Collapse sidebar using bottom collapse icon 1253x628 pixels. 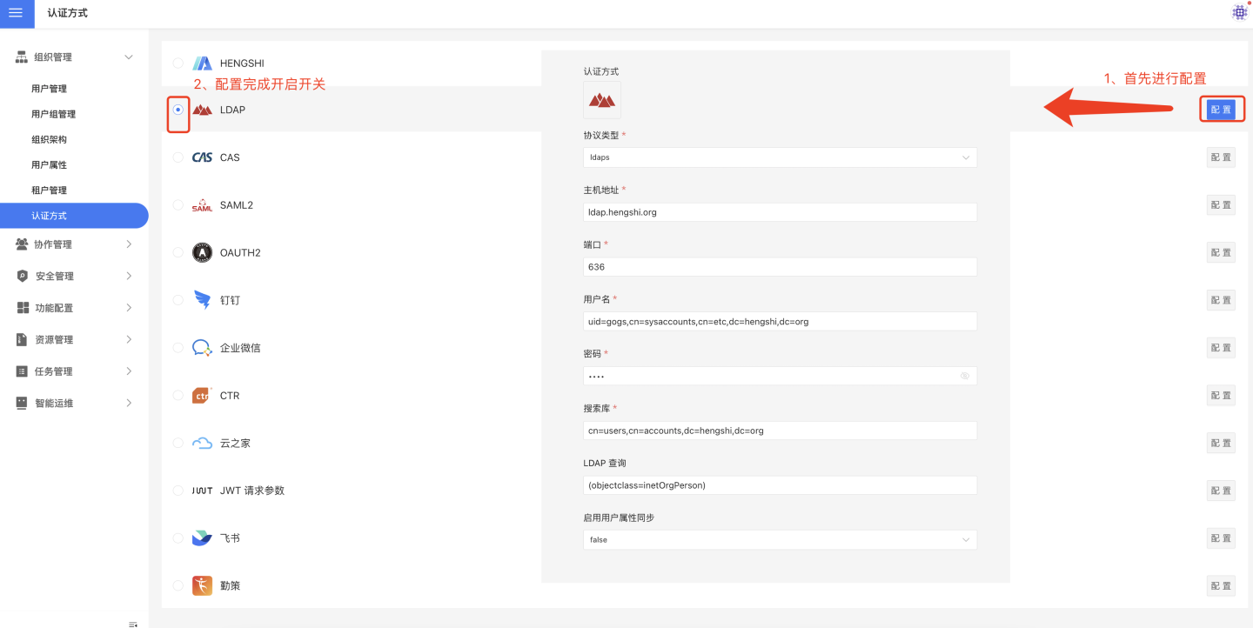tap(133, 624)
